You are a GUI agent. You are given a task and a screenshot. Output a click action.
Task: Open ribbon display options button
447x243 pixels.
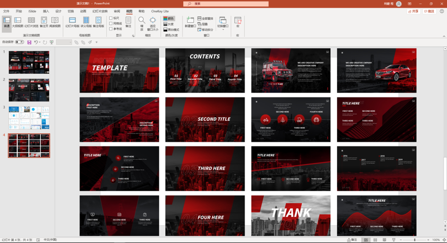tap(410, 4)
